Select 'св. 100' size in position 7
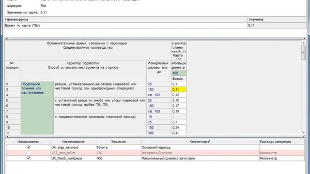 point(159,111)
